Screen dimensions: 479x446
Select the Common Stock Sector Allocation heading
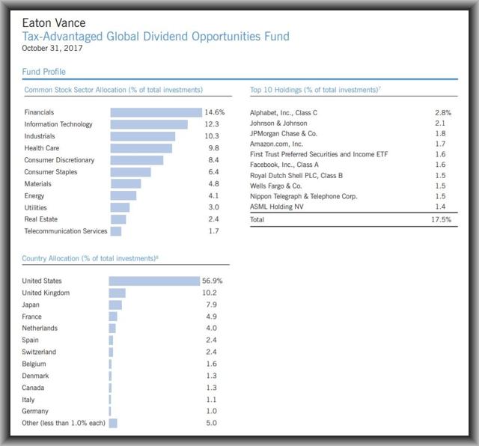[x=113, y=90]
